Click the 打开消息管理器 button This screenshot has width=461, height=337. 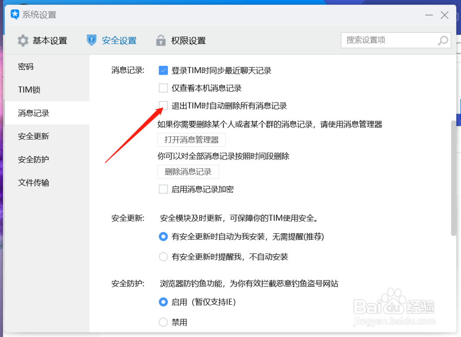tap(191, 140)
